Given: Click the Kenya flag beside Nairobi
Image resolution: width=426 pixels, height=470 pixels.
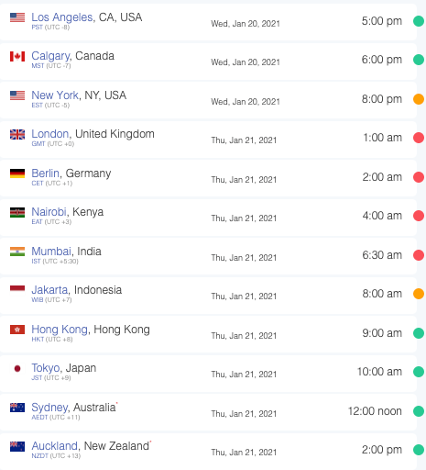Looking at the screenshot, I should click(17, 212).
